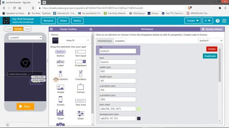229x128 pixels.
Task: Choose the Label abc element
Action: [60, 62]
